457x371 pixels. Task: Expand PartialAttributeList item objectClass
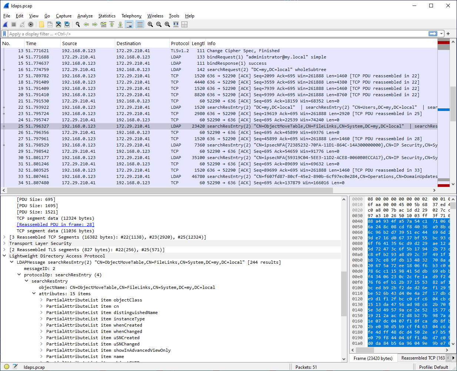[x=41, y=300]
